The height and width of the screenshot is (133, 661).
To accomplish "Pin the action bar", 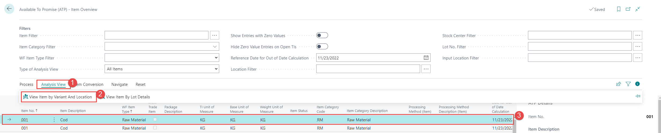I will [638, 96].
